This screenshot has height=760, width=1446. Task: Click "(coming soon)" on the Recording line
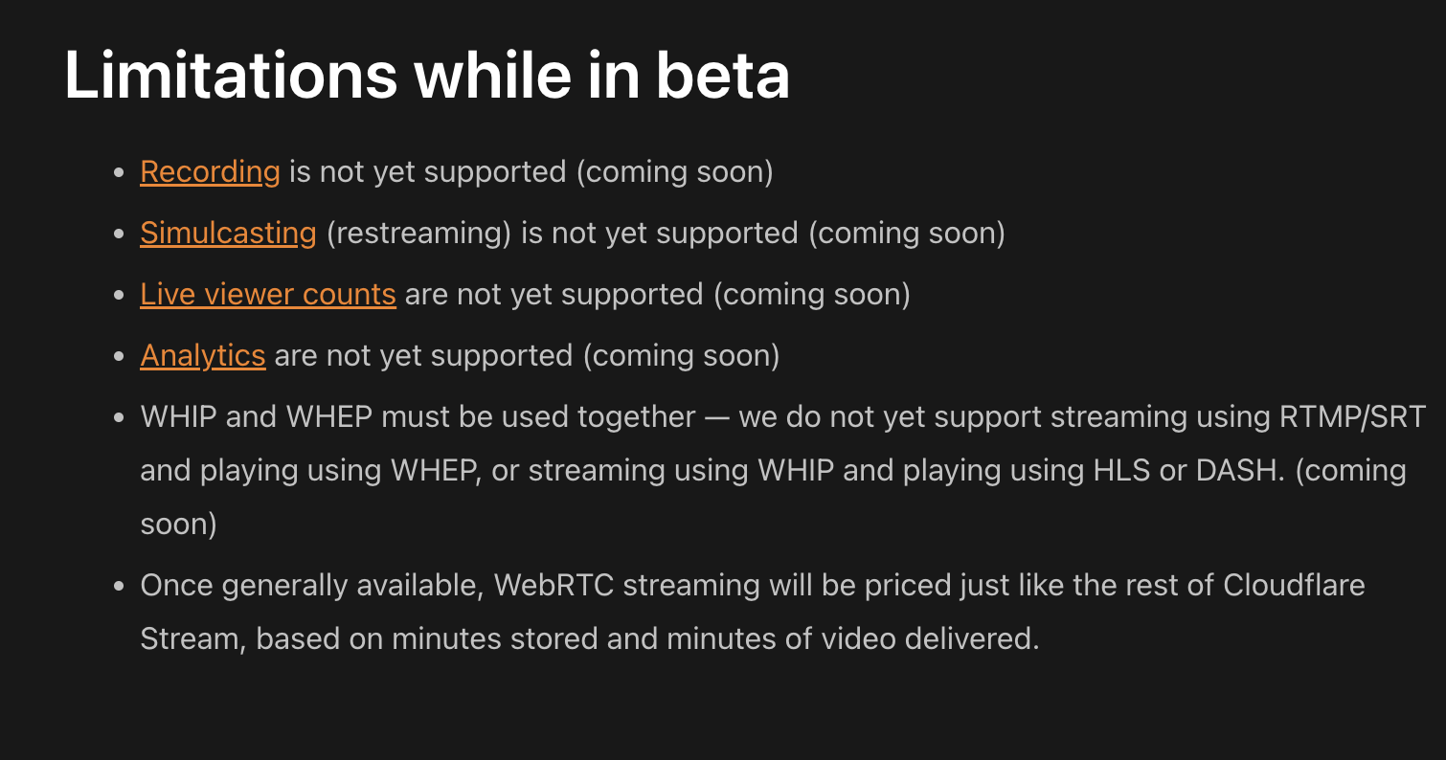coord(674,172)
